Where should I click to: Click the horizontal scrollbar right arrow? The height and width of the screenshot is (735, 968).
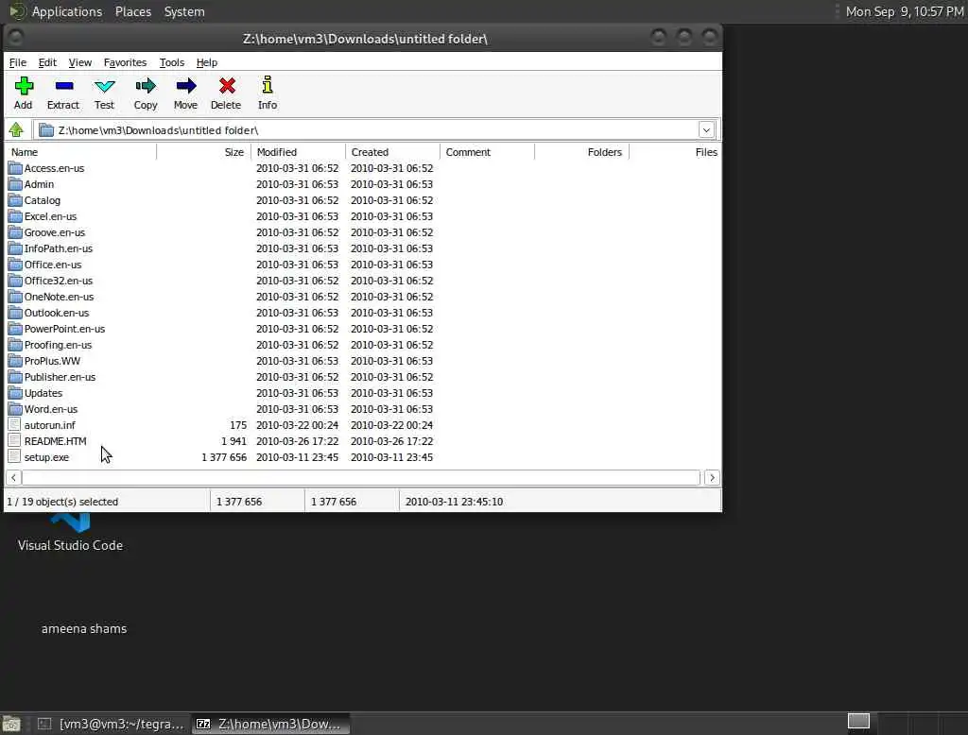point(712,478)
